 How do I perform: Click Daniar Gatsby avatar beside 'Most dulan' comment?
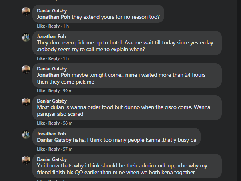point(26,102)
